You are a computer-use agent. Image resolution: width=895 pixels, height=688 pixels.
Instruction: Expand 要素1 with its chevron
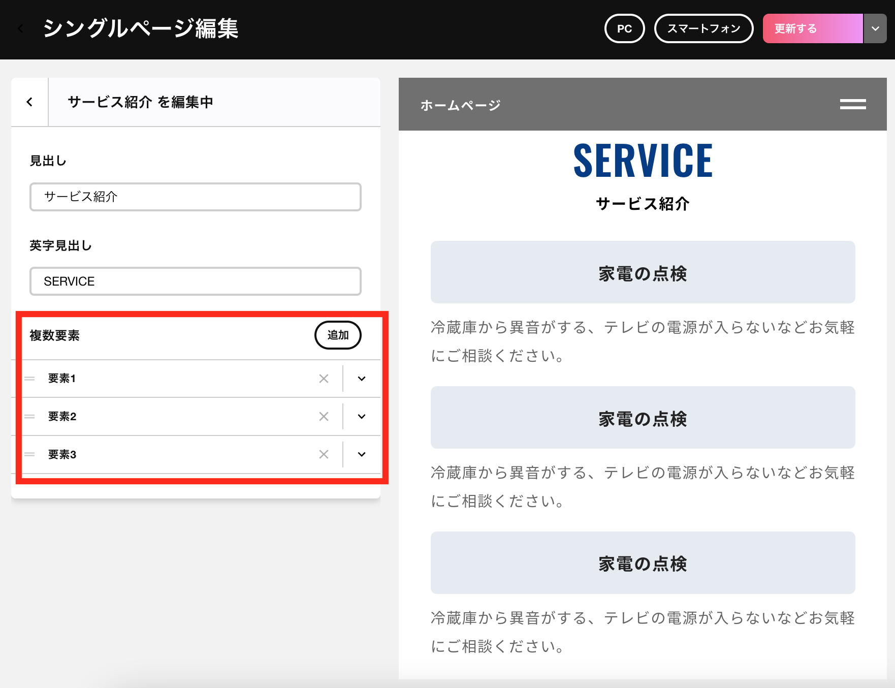click(362, 379)
